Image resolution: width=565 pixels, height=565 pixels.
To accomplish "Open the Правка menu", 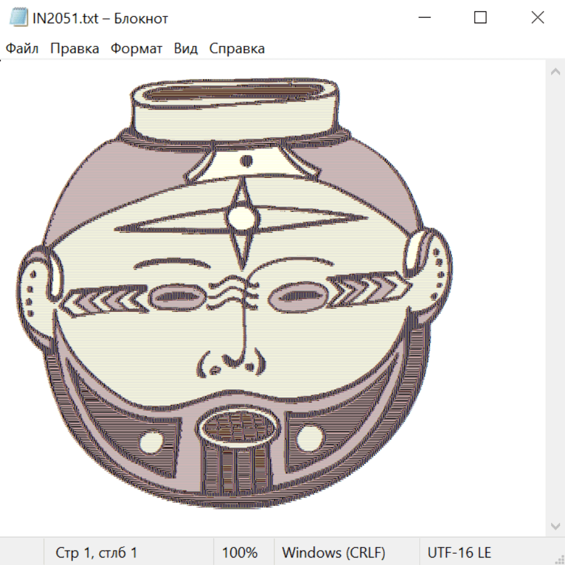I will [75, 48].
